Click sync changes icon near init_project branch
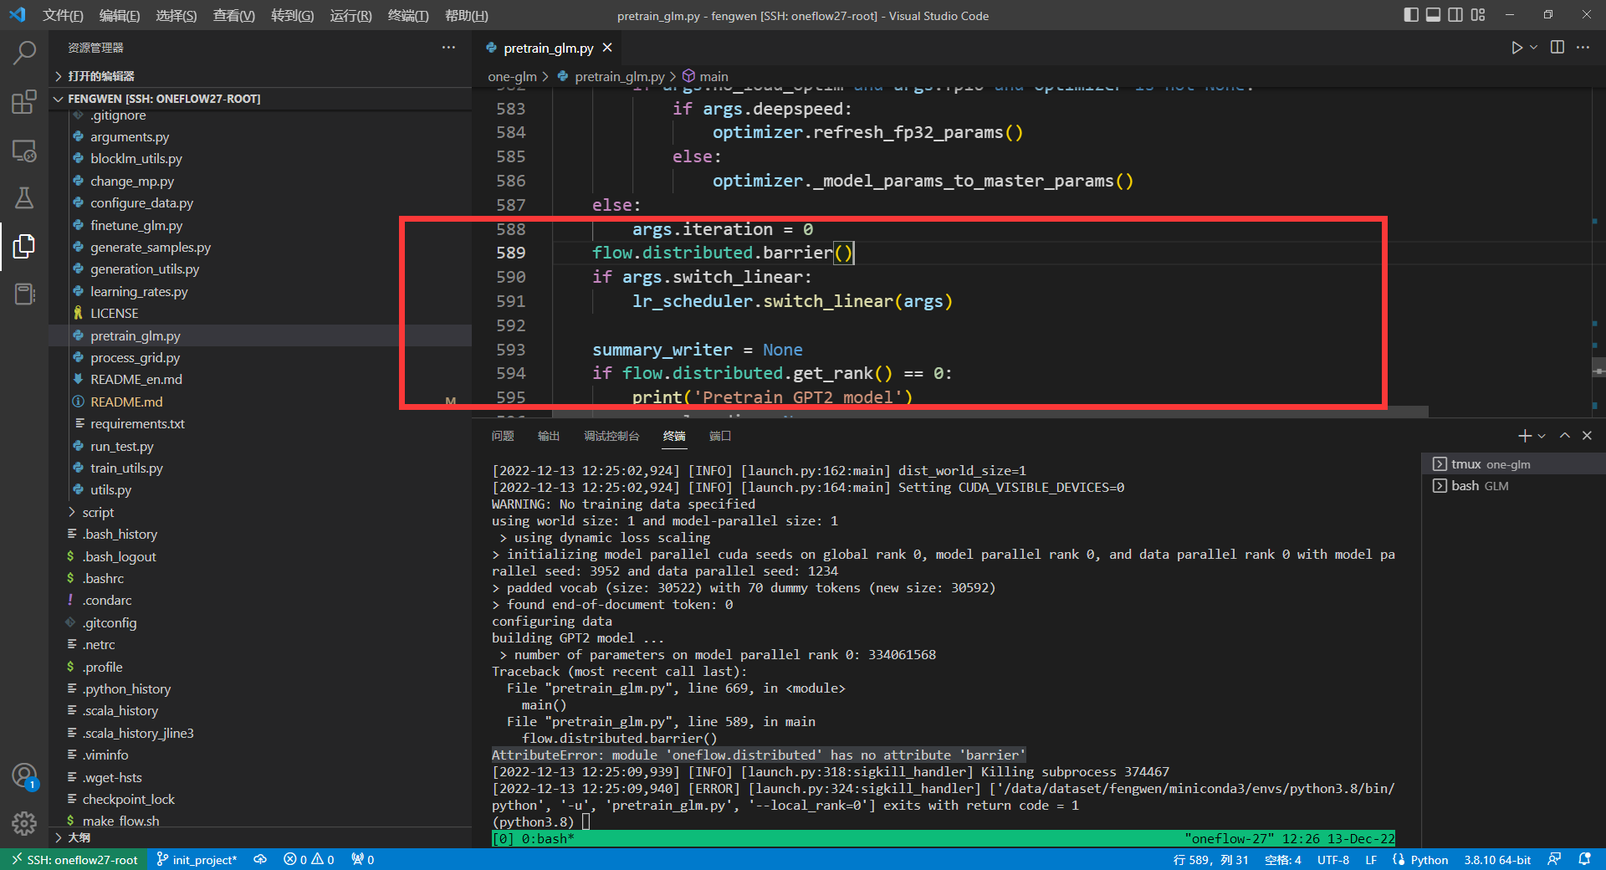Image resolution: width=1606 pixels, height=870 pixels. [x=259, y=859]
